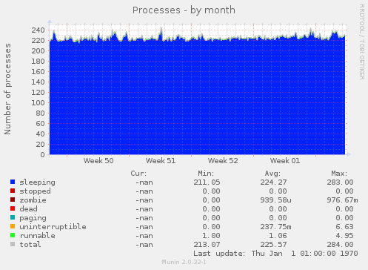Click the blue sleeping legend swatch
This screenshot has height=270, width=368.
(13, 182)
